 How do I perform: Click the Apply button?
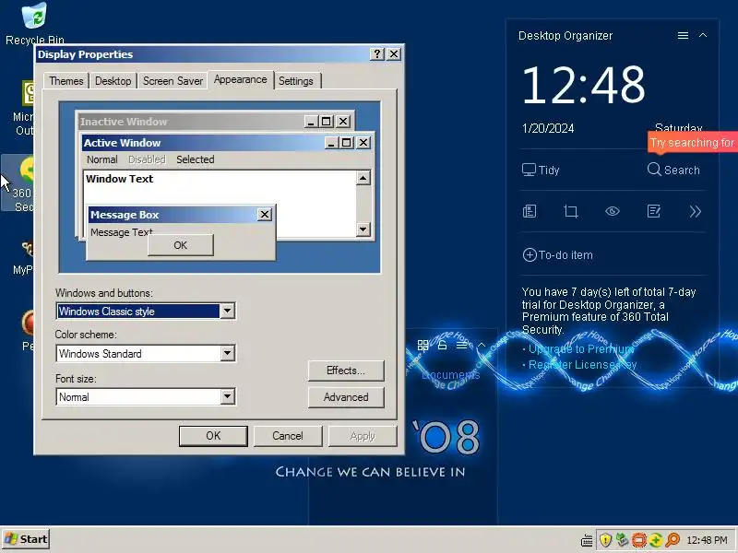pos(363,436)
